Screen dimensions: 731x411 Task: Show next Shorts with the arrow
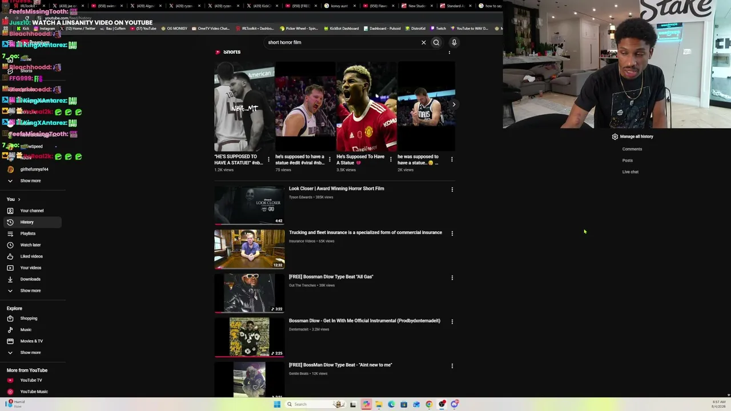pos(454,104)
